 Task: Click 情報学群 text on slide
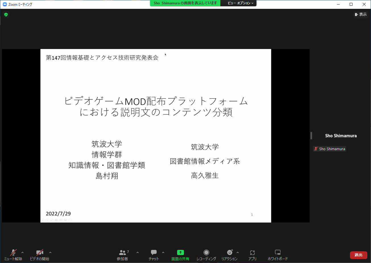[107, 154]
